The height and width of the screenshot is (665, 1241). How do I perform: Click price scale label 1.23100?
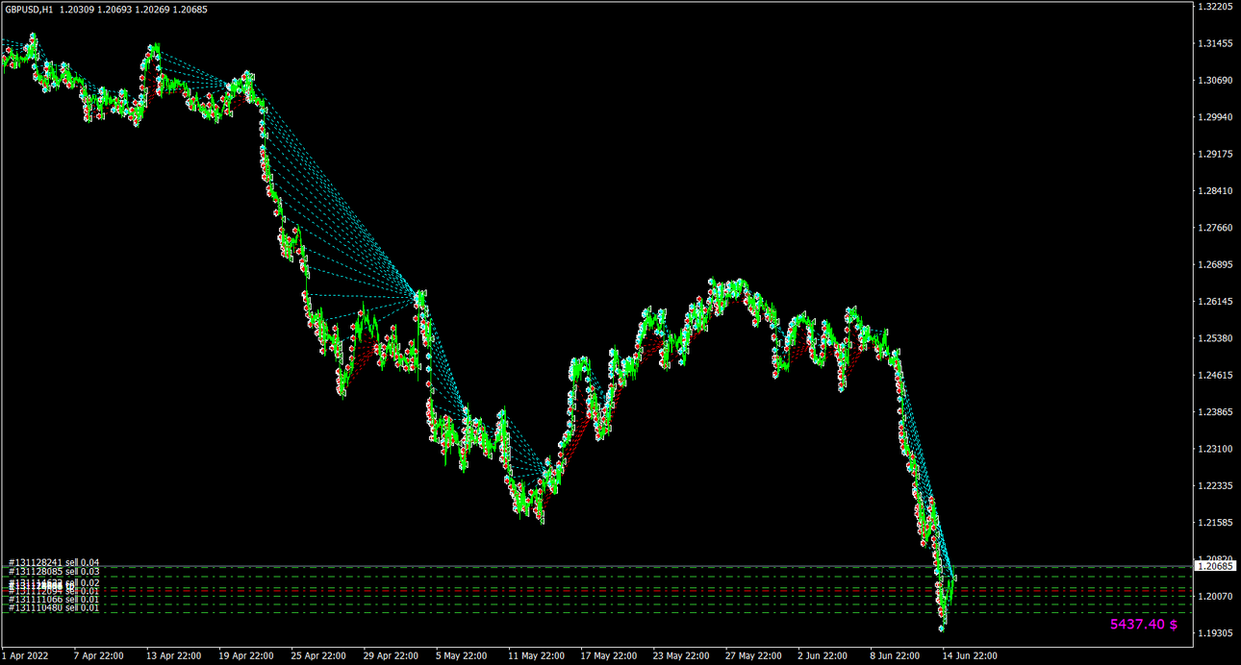1214,449
